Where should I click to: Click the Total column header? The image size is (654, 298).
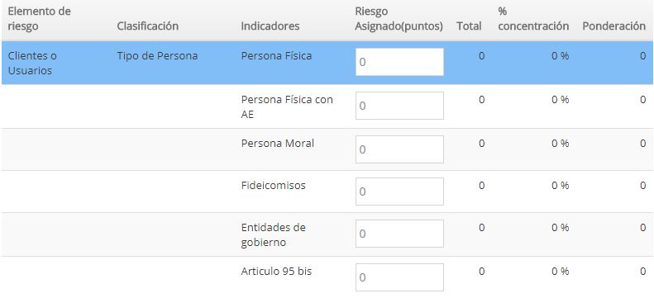(x=469, y=26)
